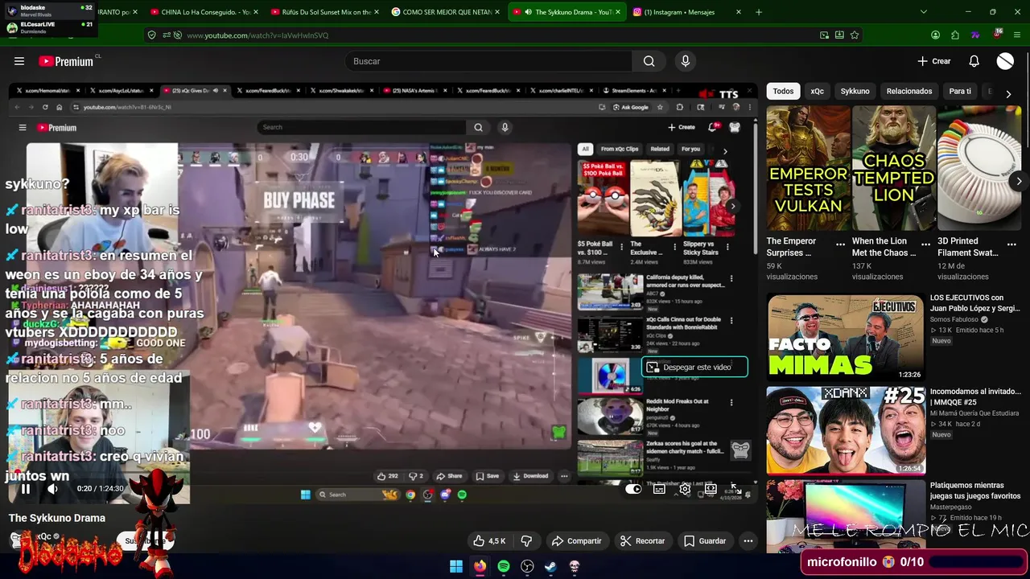Switch to The Sykkuno Drama browser tab
This screenshot has height=579, width=1030.
pos(567,12)
